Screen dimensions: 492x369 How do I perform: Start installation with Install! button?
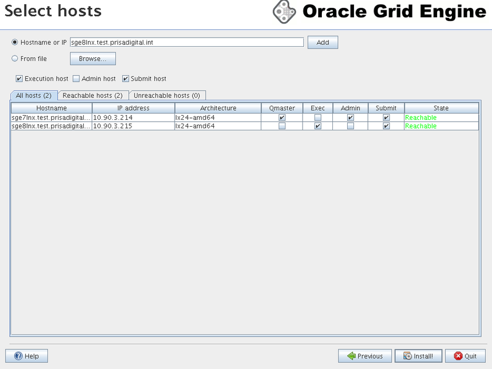click(x=418, y=356)
